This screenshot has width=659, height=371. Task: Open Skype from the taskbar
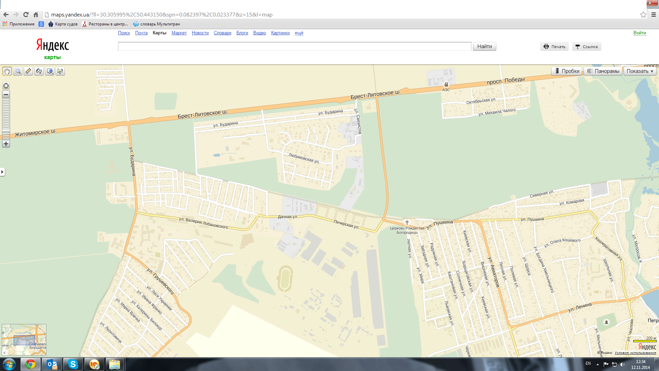pos(73,364)
